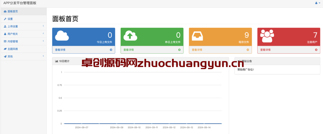Click the blue arrow icon on the 今日上传文件 card footer
This screenshot has width=323, height=134.
(111, 50)
